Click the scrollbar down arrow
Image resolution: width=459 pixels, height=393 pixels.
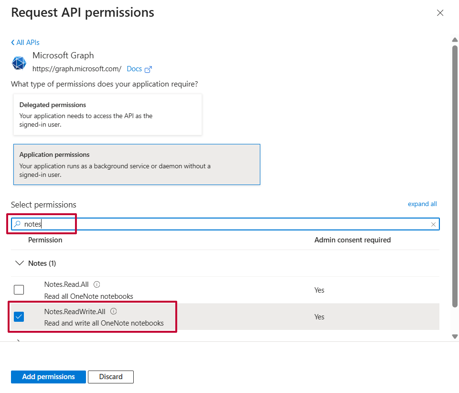tap(455, 337)
